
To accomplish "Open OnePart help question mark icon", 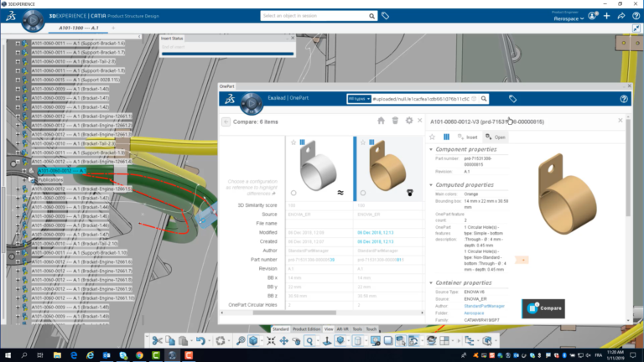I will 624,99.
